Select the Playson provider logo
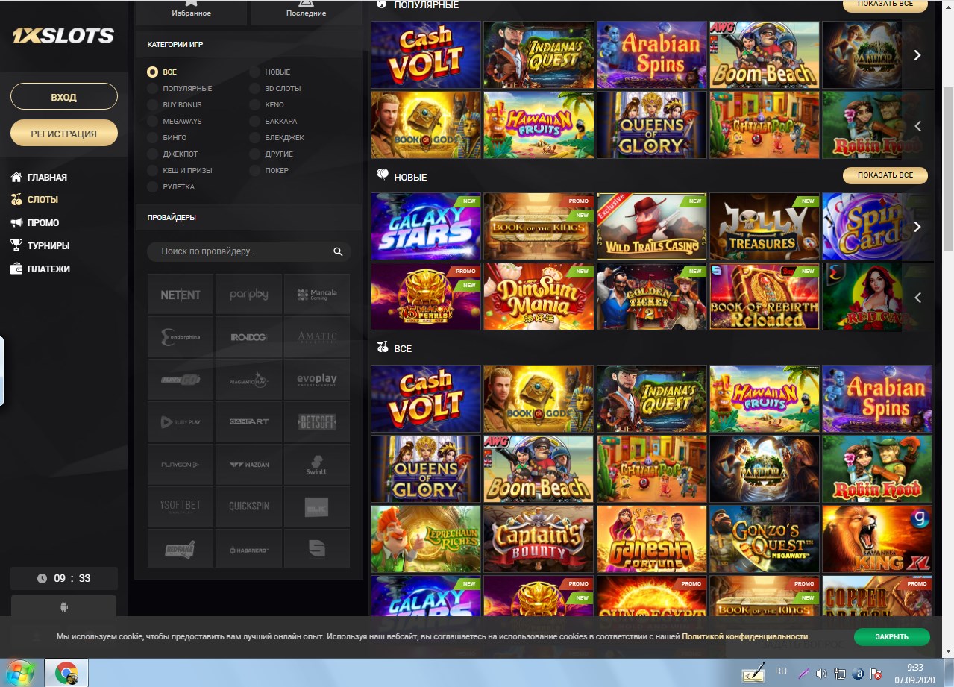The height and width of the screenshot is (687, 954). coord(181,465)
